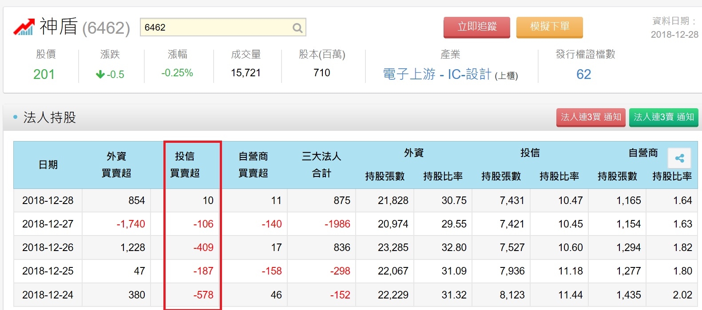Click foreign net sell value -1,740
Screen dimensions: 702x310
point(131,224)
